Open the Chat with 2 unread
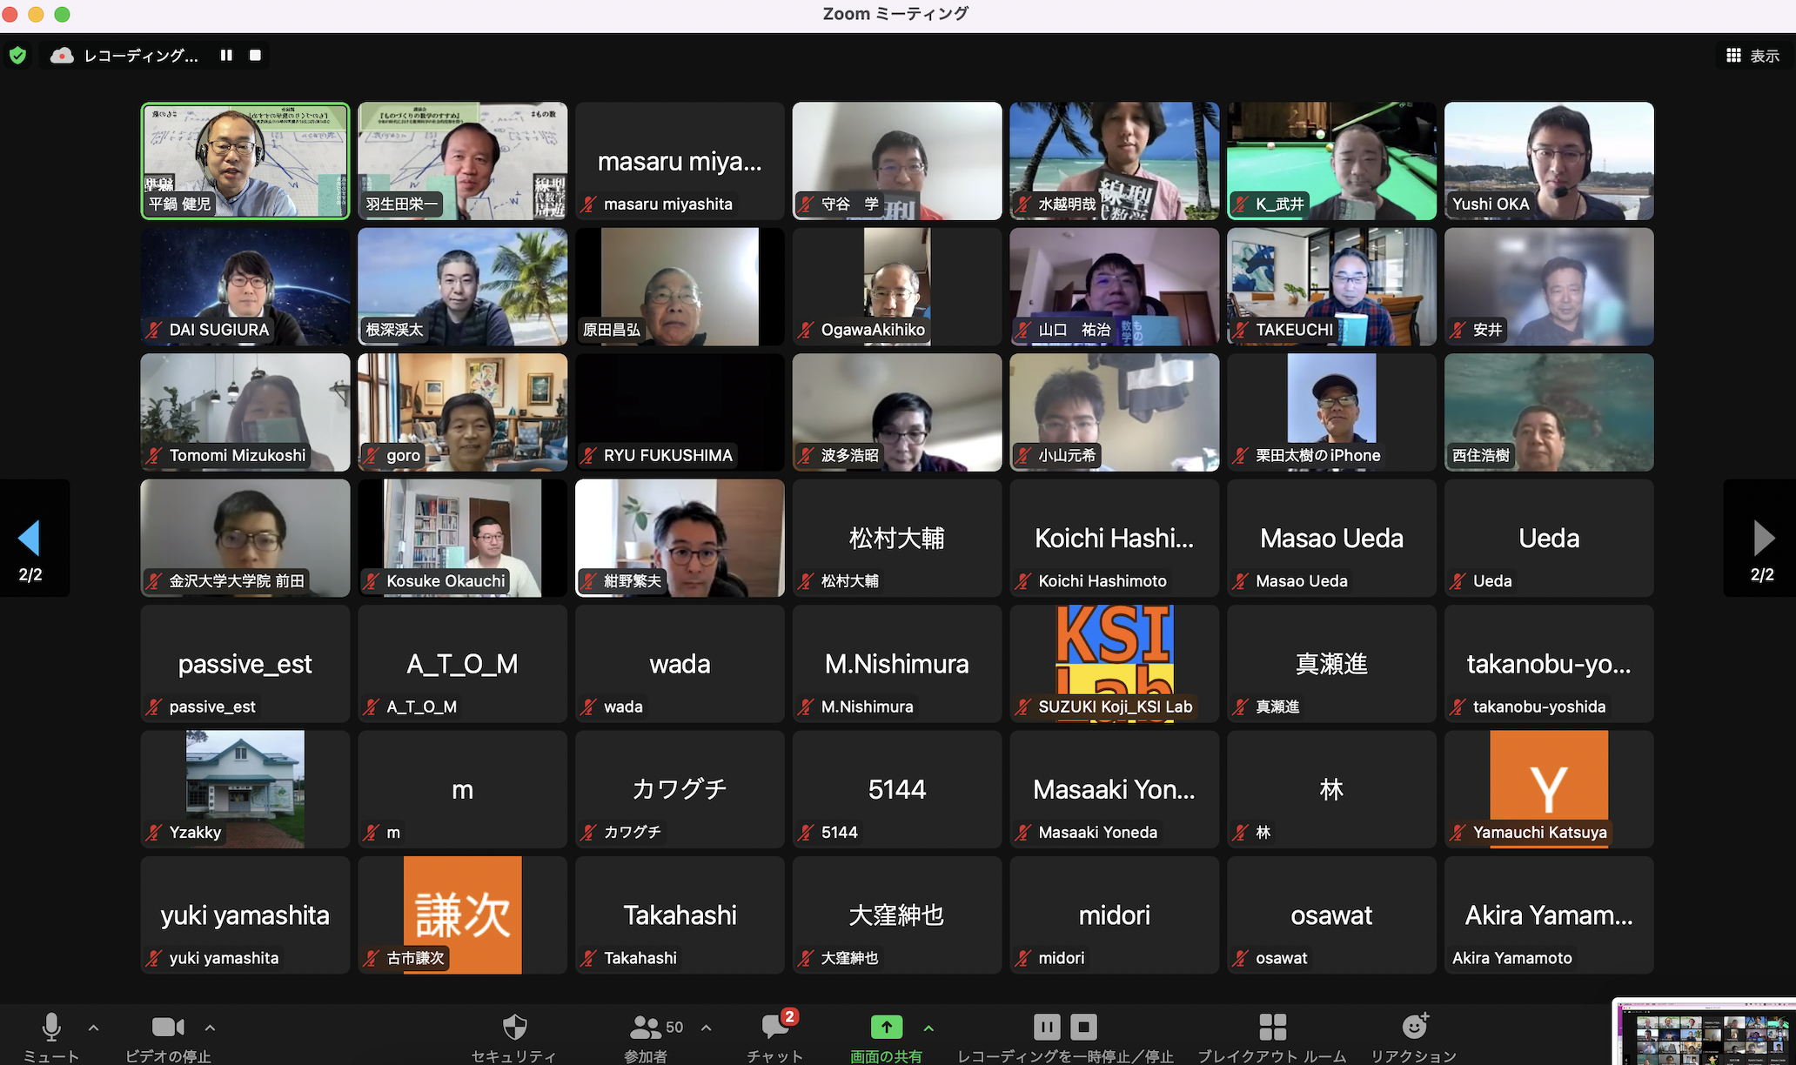Image resolution: width=1796 pixels, height=1065 pixels. [x=774, y=1028]
